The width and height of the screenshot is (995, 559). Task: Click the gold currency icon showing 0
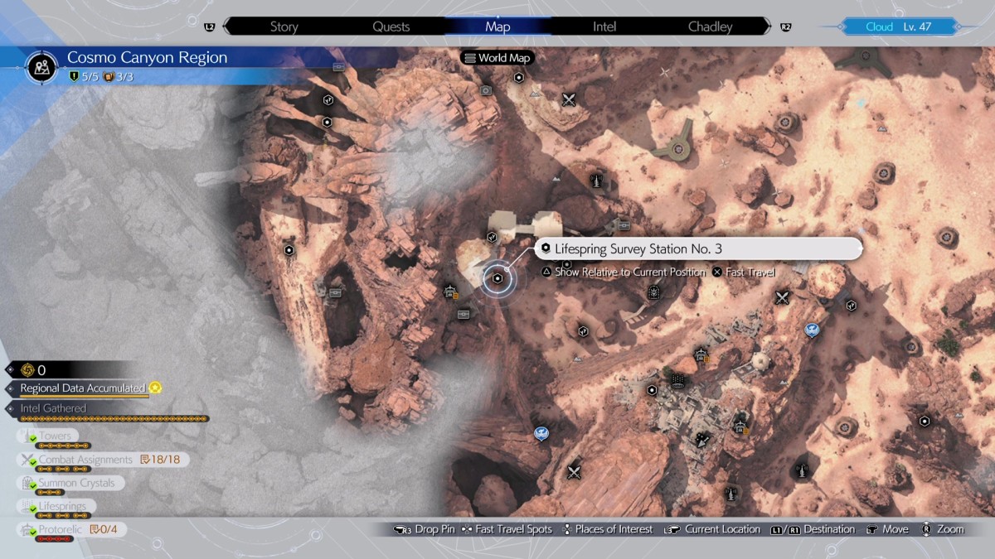pyautogui.click(x=27, y=369)
